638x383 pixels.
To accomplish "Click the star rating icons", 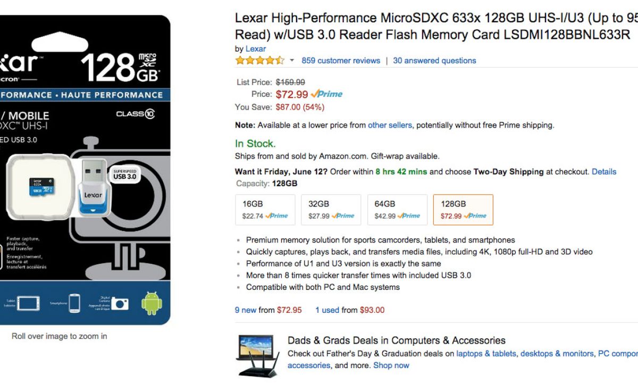I will 259,61.
